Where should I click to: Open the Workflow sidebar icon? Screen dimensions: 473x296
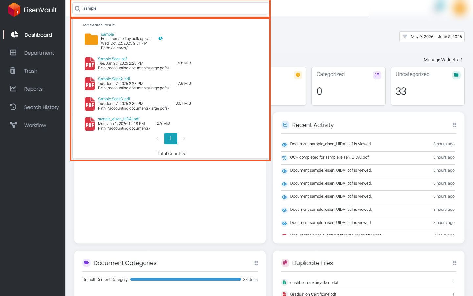click(x=13, y=125)
